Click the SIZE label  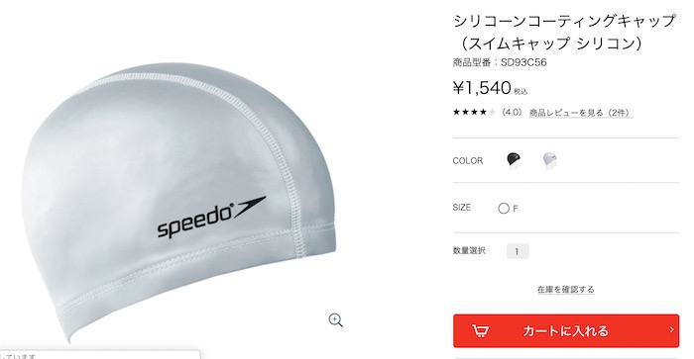(462, 208)
